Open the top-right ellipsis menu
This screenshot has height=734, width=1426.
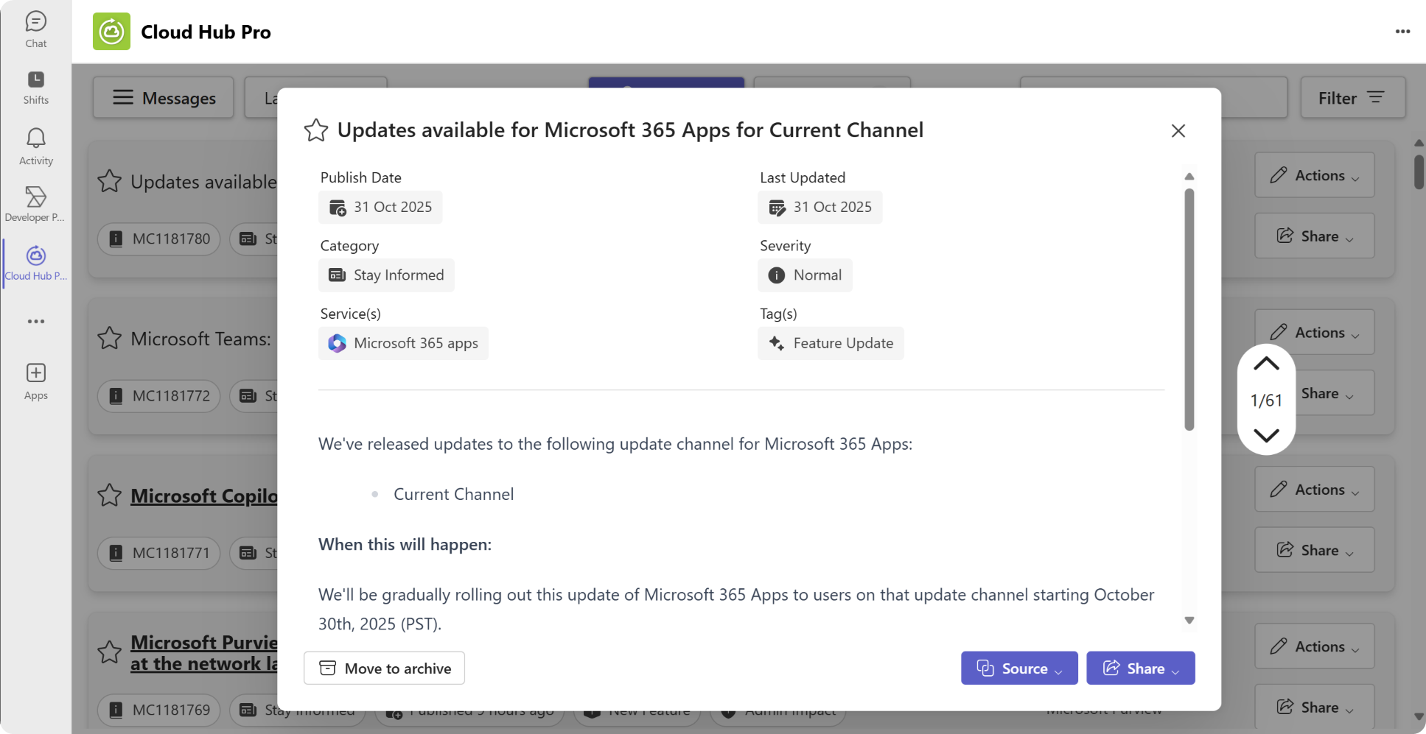[1402, 31]
